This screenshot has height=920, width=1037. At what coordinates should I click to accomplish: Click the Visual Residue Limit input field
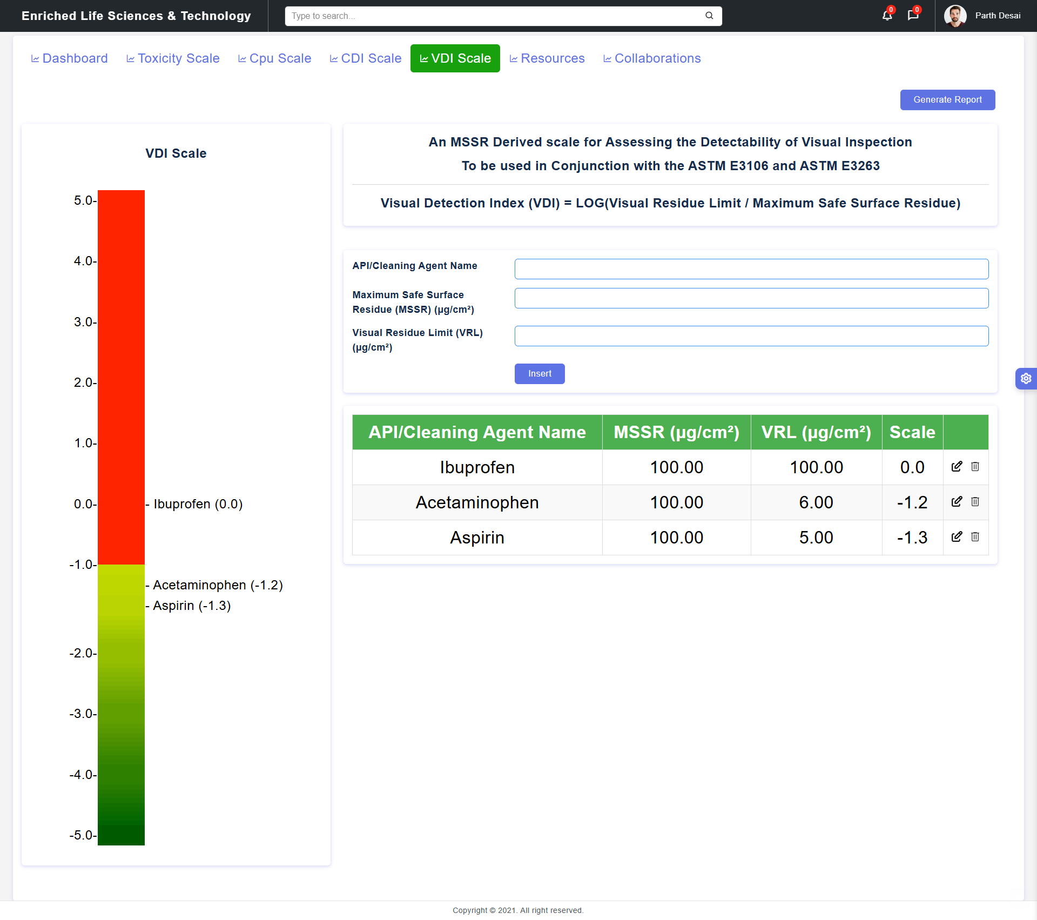[x=751, y=336]
